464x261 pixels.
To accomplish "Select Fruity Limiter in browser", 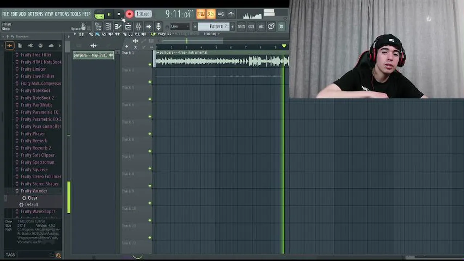I will tap(33, 69).
